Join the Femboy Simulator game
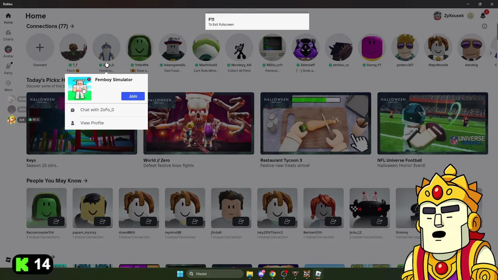Screen dimensions: 498x280 [x=133, y=96]
